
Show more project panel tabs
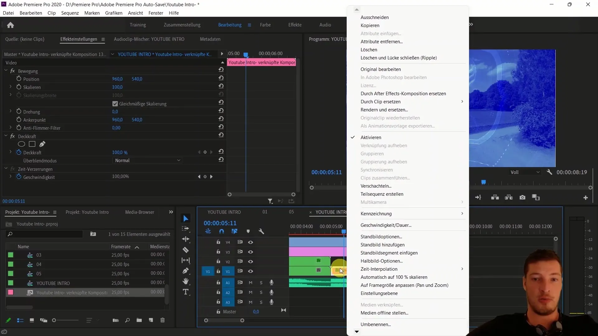(x=171, y=212)
